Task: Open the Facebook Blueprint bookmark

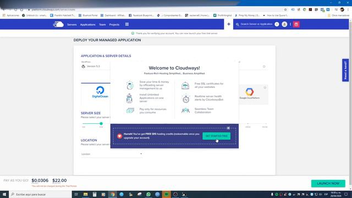Action: tap(141, 15)
